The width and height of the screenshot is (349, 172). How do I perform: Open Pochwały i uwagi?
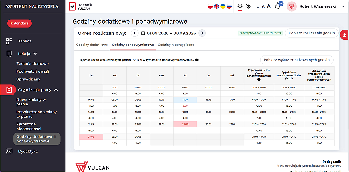coord(33,71)
